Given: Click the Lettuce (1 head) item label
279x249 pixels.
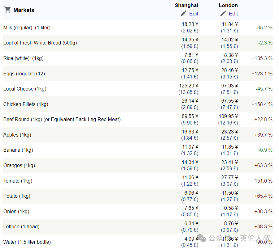Looking at the screenshot, I should [21, 227].
